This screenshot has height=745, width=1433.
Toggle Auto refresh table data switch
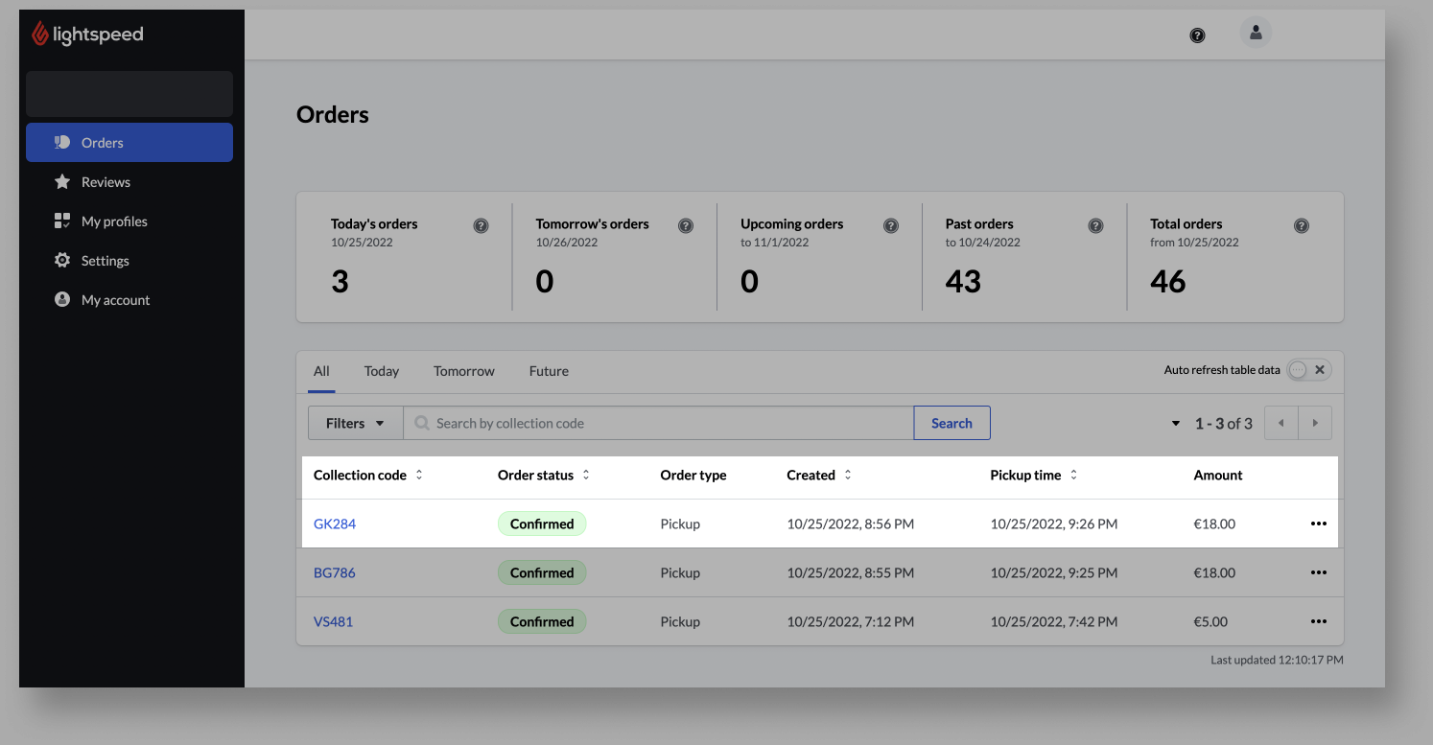[1308, 370]
